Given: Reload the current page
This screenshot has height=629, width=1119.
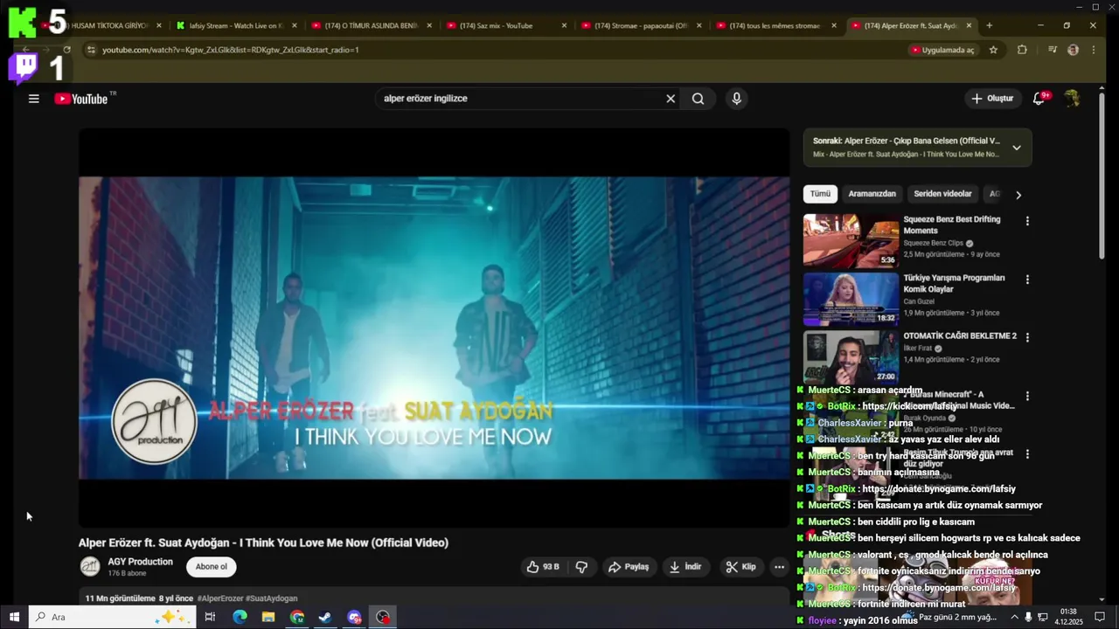Looking at the screenshot, I should (x=66, y=50).
